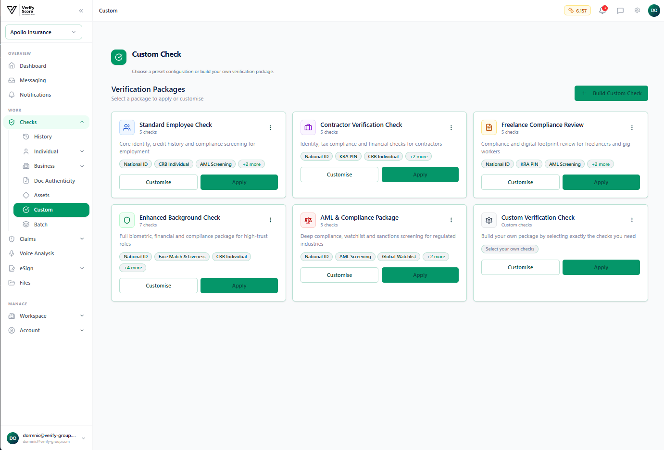Click the DO profile avatar in top bar
Screen dimensions: 664x450
(x=654, y=11)
